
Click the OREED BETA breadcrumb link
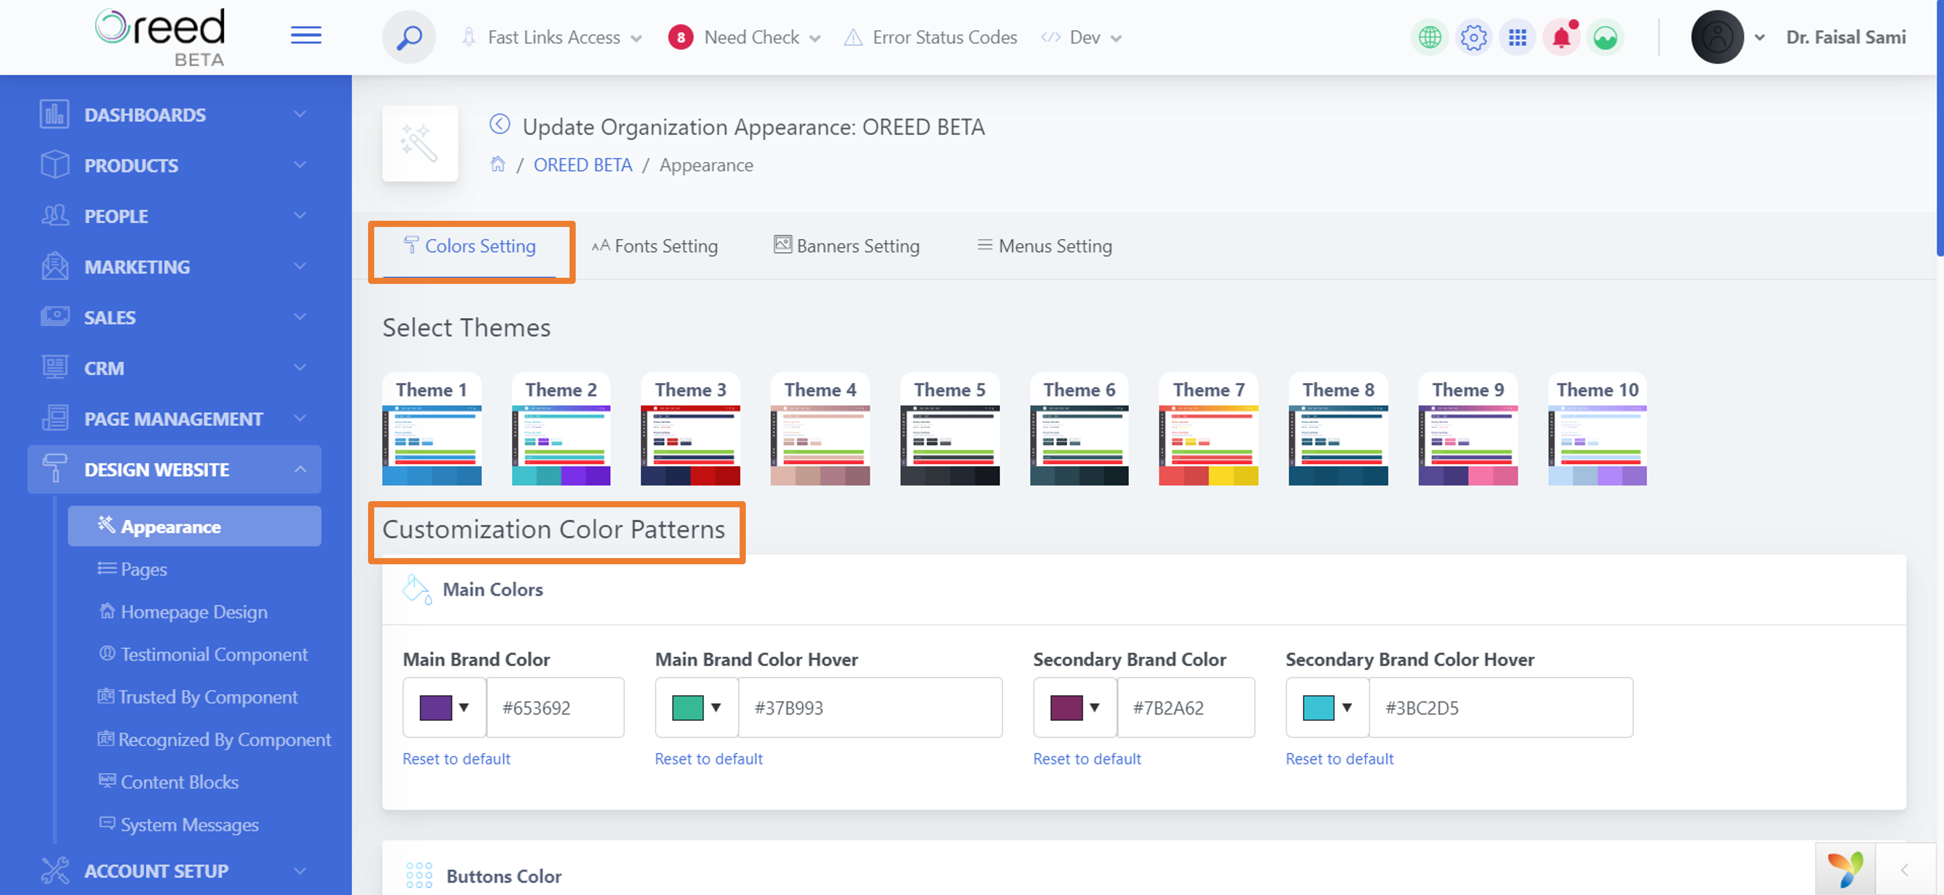click(x=583, y=165)
